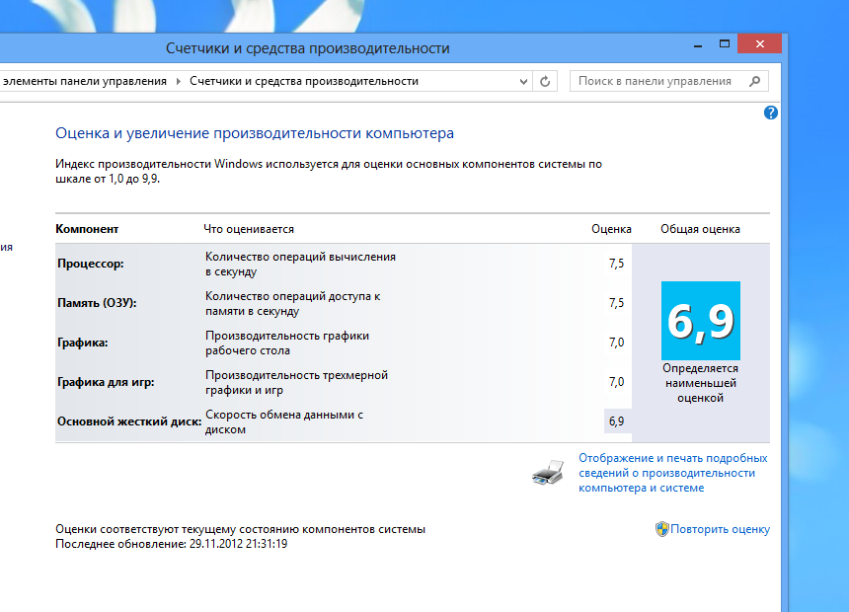This screenshot has height=612, width=849.
Task: Click the Компонент column header
Action: tap(87, 229)
